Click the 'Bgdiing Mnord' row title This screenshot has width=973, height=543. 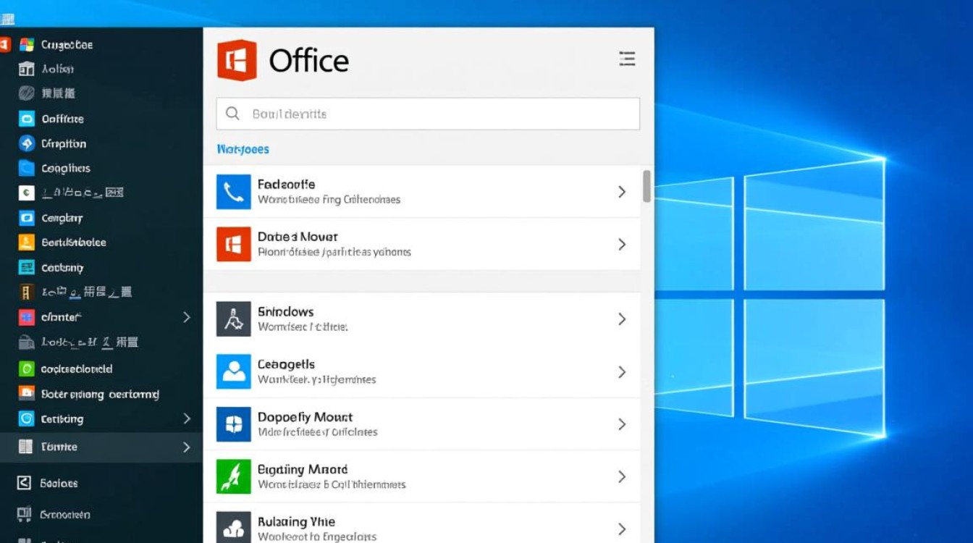coord(303,469)
